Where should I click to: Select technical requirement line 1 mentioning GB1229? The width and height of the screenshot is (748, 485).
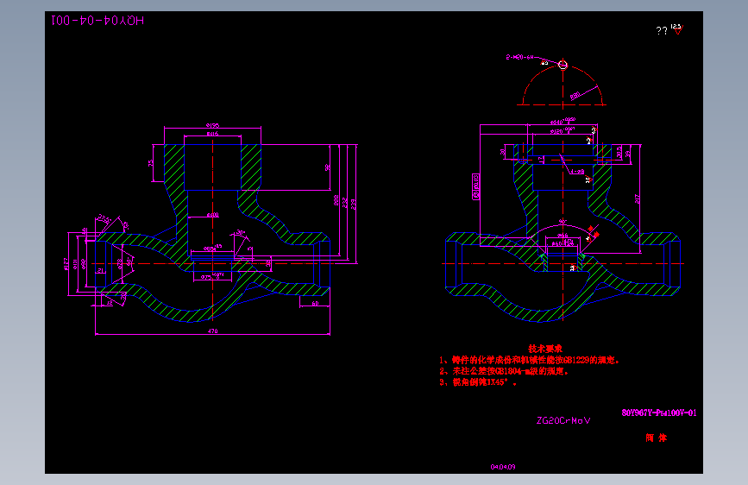pos(529,361)
